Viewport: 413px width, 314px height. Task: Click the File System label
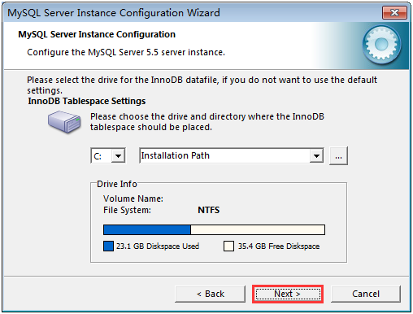(127, 210)
